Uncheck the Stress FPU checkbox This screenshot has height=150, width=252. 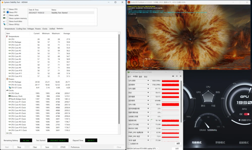(x=8, y=12)
